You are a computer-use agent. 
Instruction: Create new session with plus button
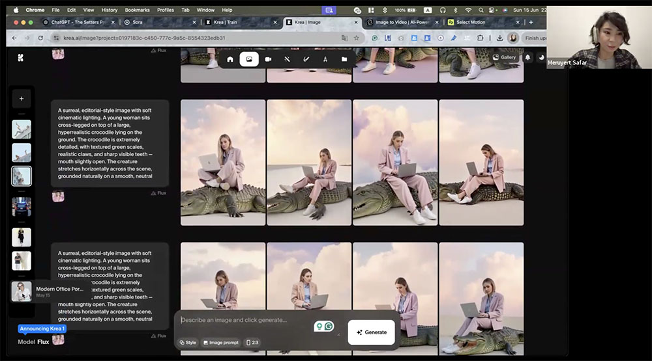22,99
